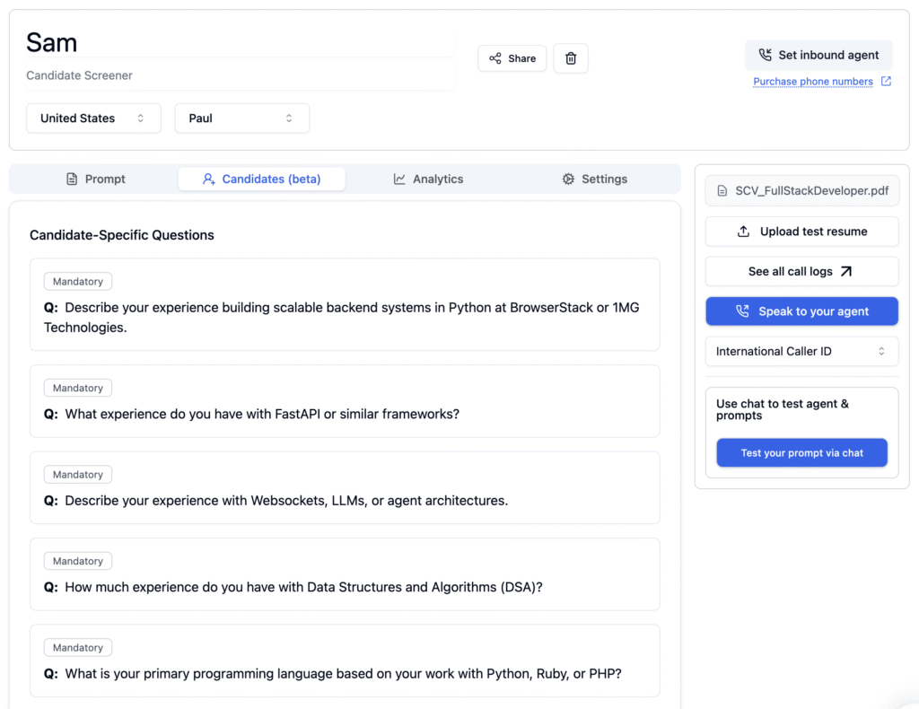Switch to the Prompt tab
919x709 pixels.
click(x=95, y=179)
